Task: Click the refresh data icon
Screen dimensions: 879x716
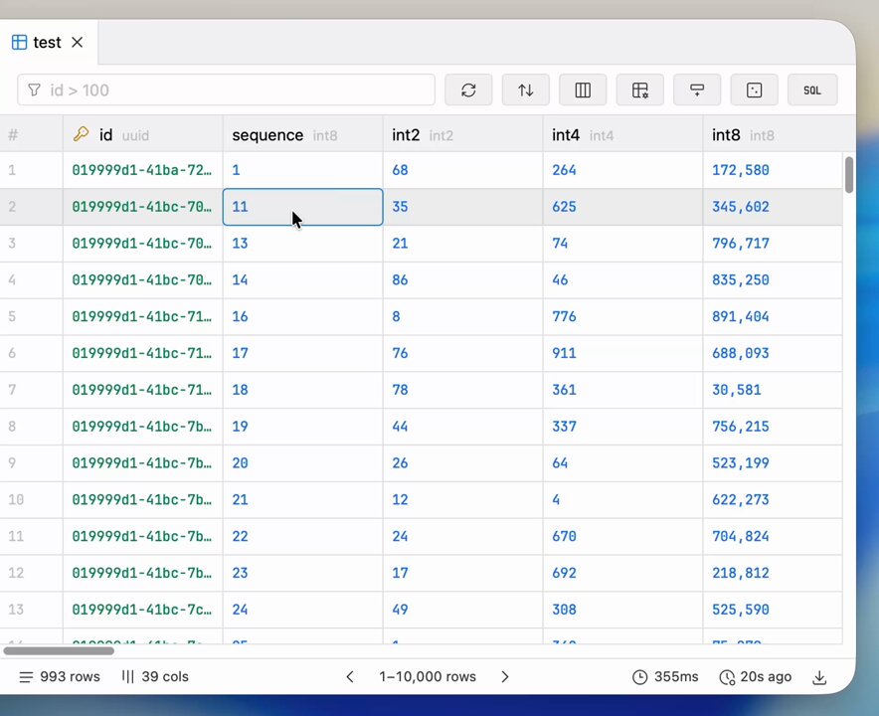Action: pyautogui.click(x=468, y=90)
